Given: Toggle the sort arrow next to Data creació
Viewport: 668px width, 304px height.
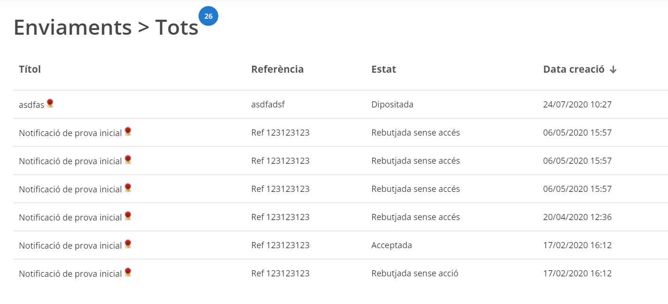Looking at the screenshot, I should [613, 70].
